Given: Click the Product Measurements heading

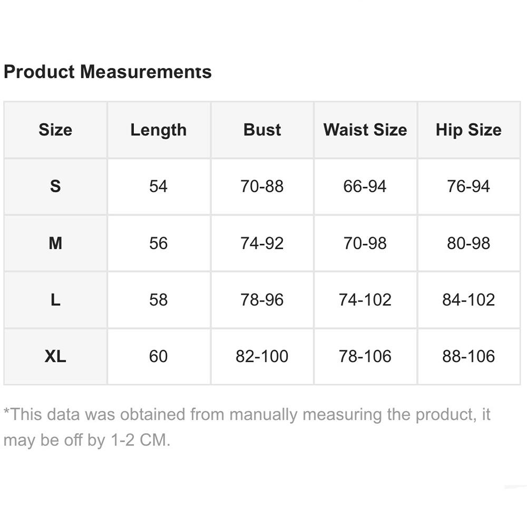Looking at the screenshot, I should point(108,72).
